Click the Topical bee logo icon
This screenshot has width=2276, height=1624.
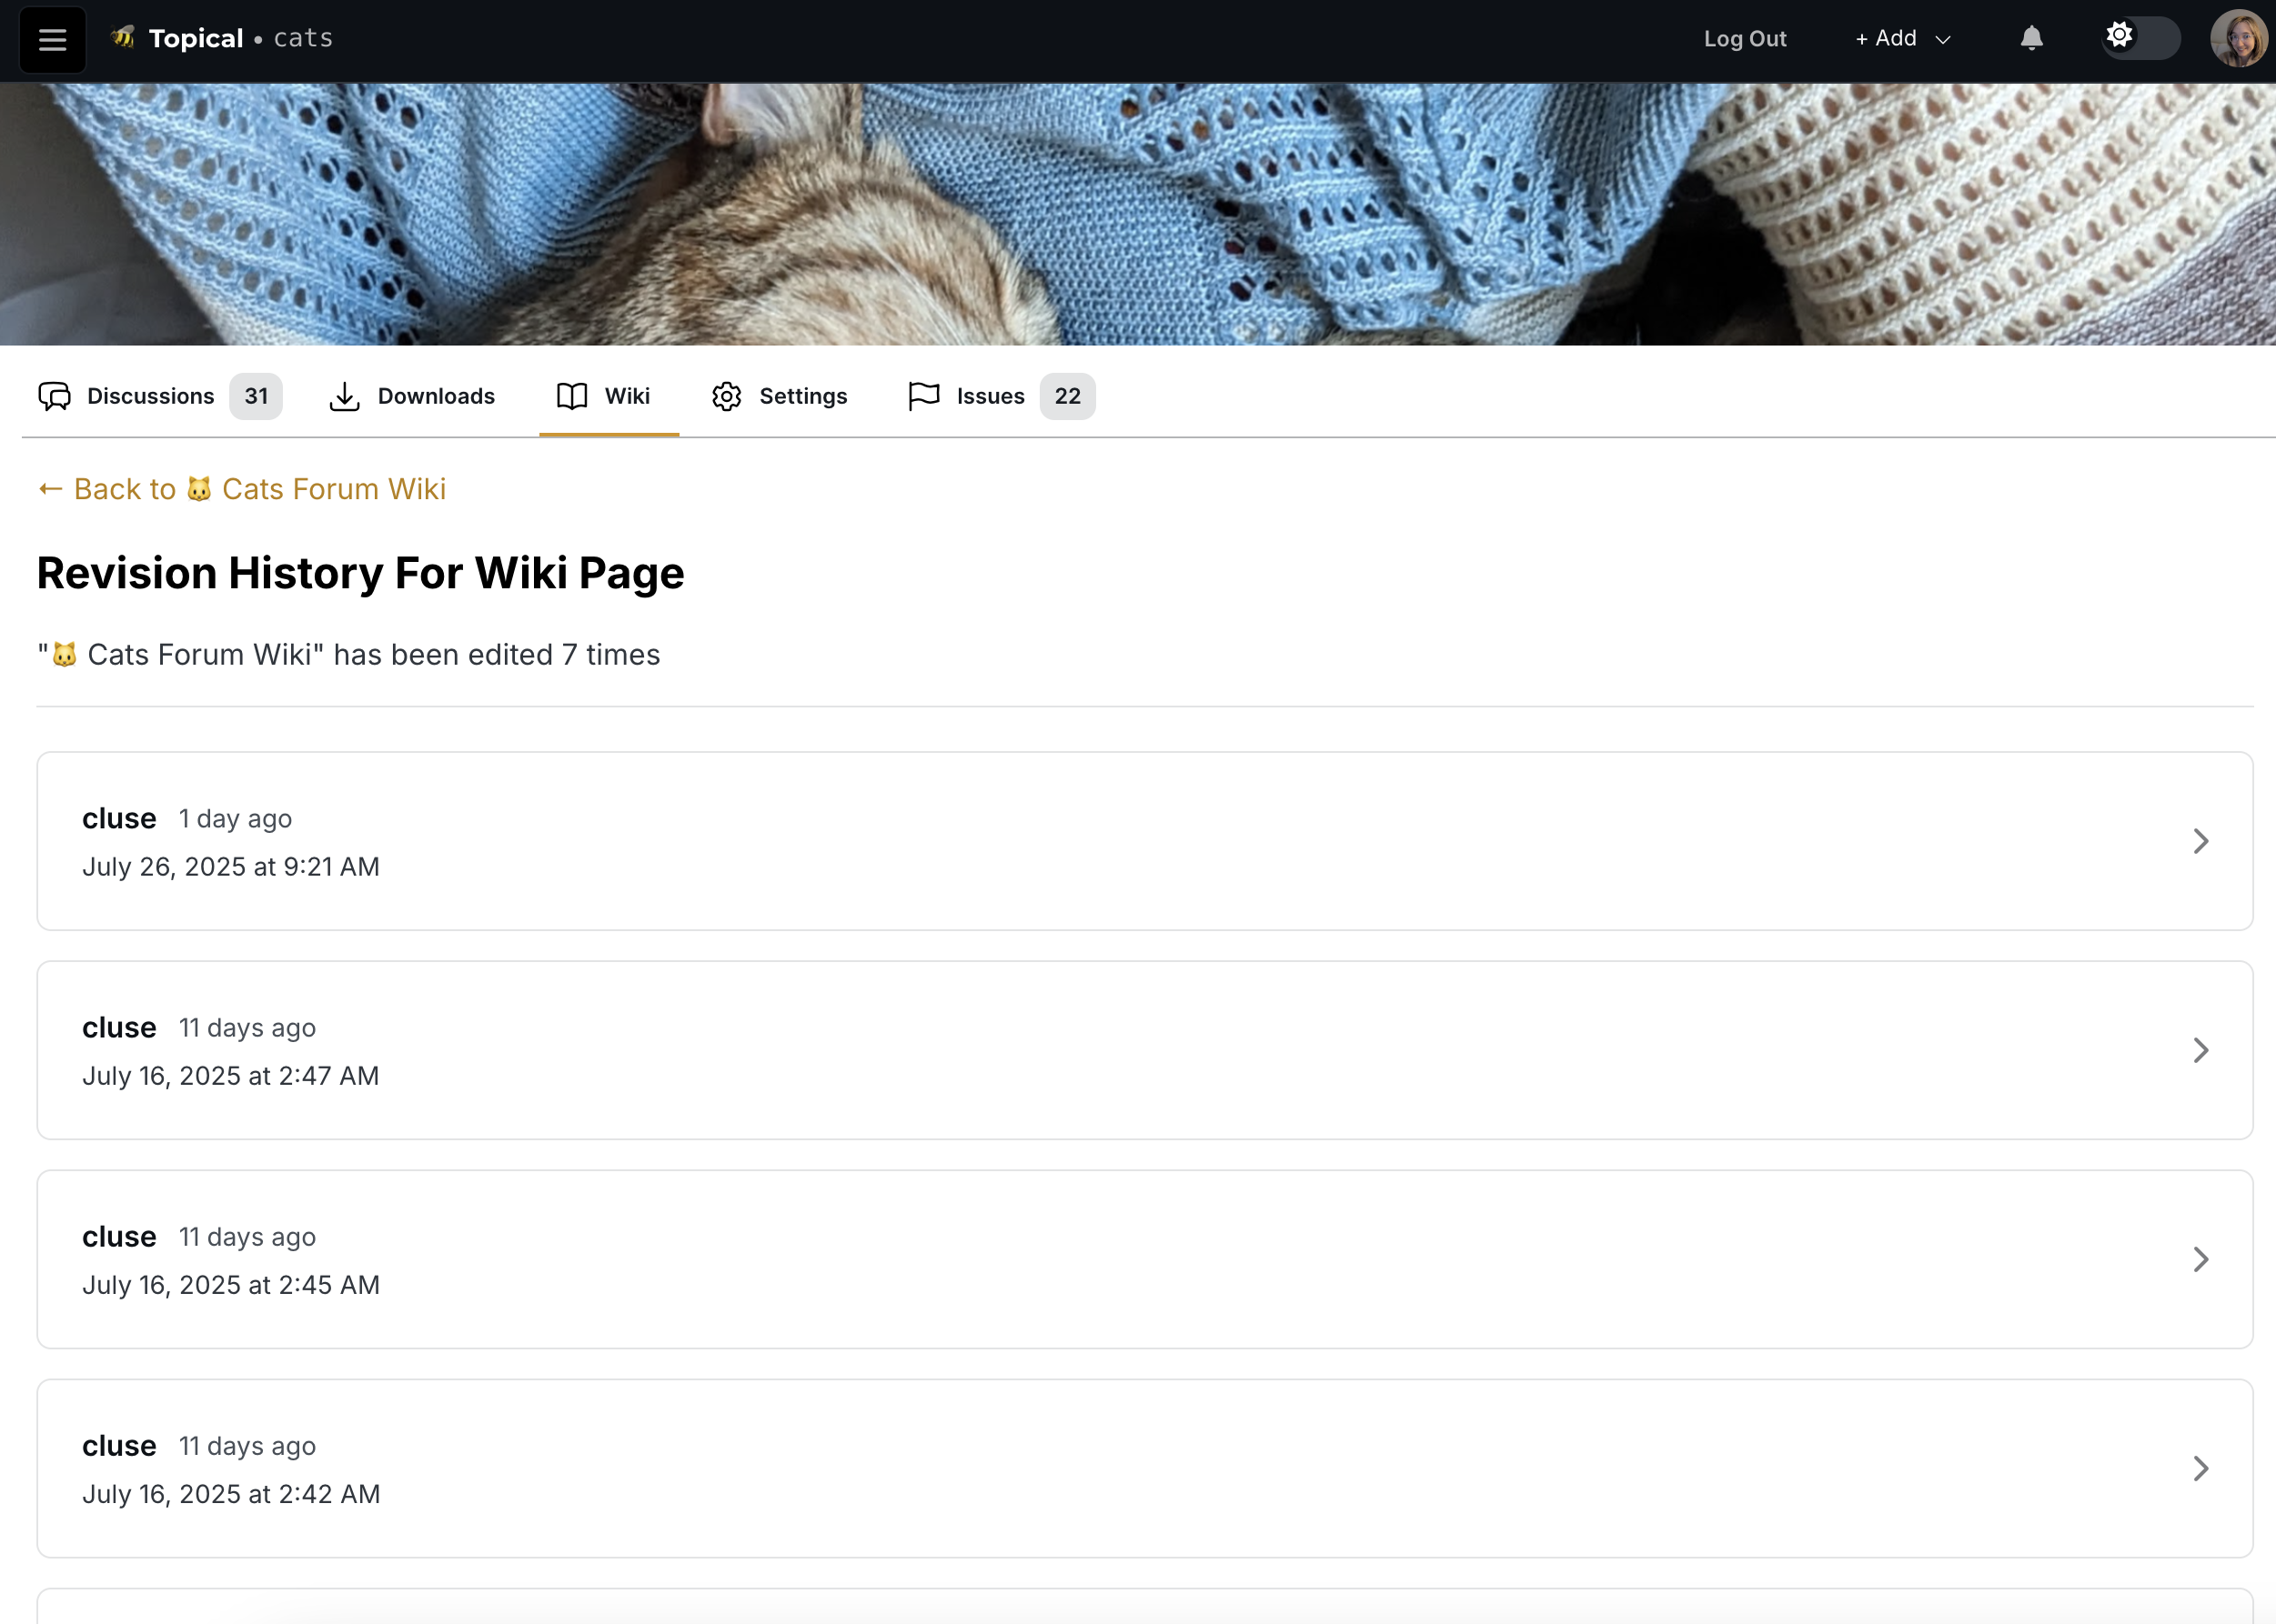pyautogui.click(x=123, y=38)
